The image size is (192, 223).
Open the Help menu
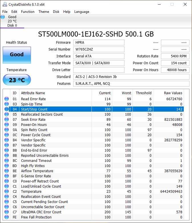67,12
